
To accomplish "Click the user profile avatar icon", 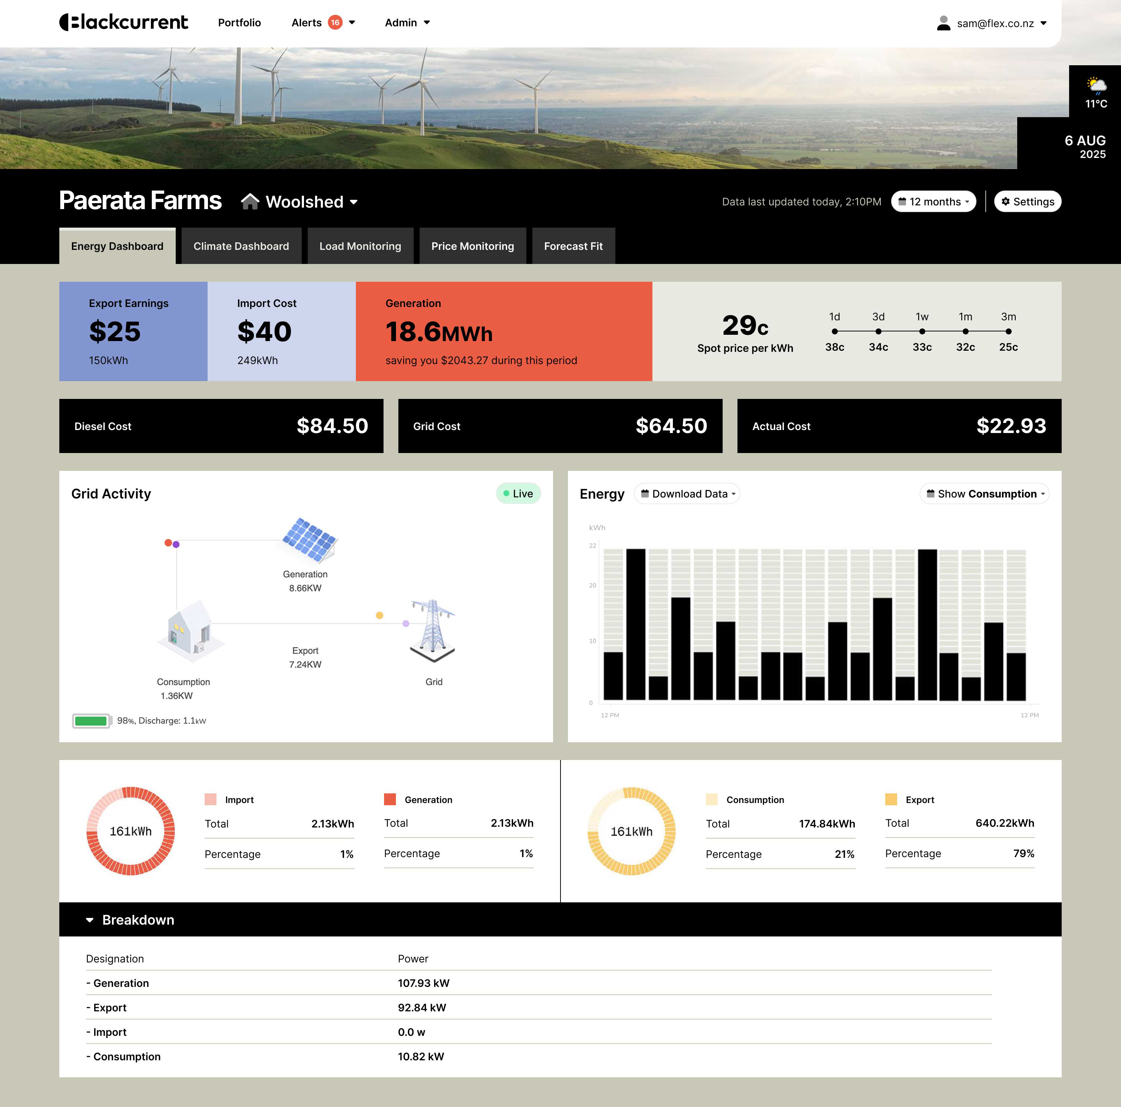I will pyautogui.click(x=943, y=23).
